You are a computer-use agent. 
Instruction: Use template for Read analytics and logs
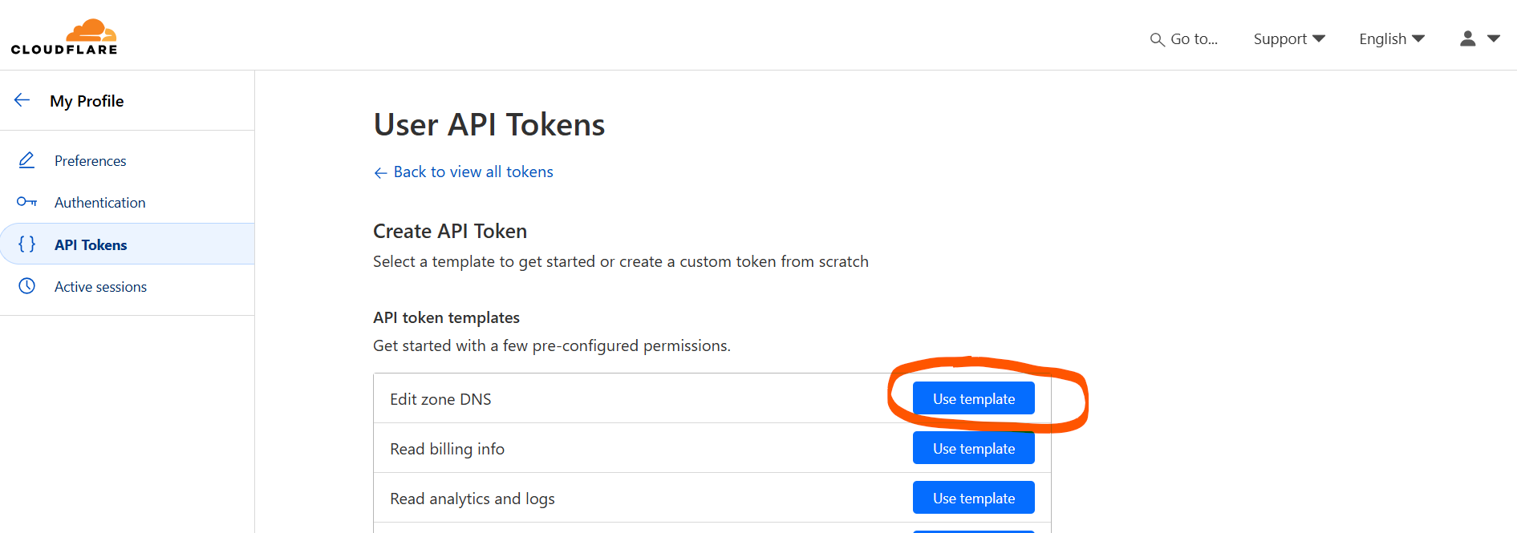point(973,498)
